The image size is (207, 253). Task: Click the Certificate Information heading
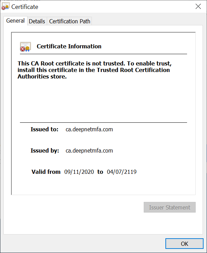[x=69, y=46]
